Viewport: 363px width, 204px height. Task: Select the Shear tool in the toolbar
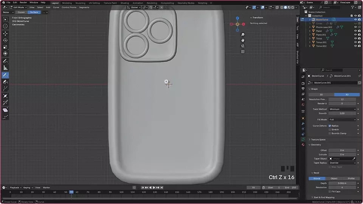point(5,110)
